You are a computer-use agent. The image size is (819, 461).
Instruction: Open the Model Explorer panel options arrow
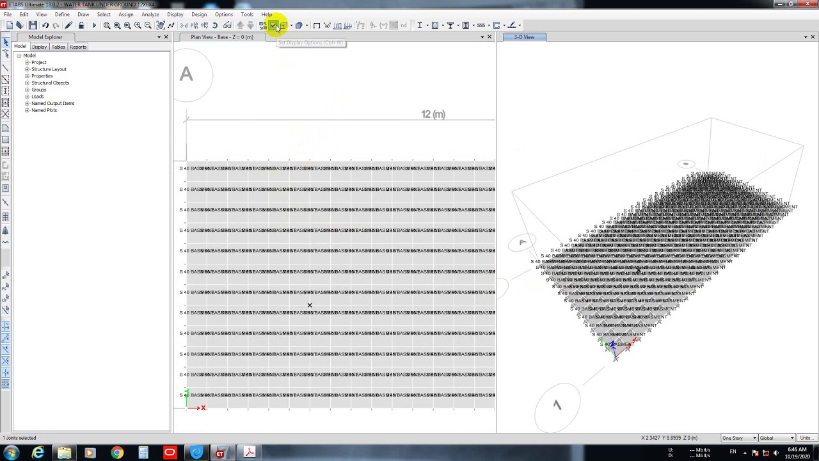(159, 37)
